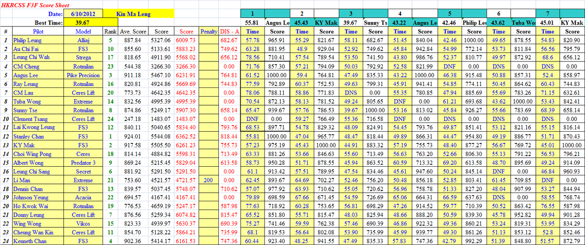Click the Penalty column header

[x=208, y=31]
